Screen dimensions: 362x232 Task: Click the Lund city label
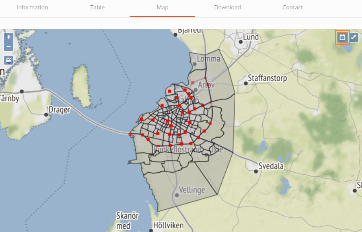(251, 37)
